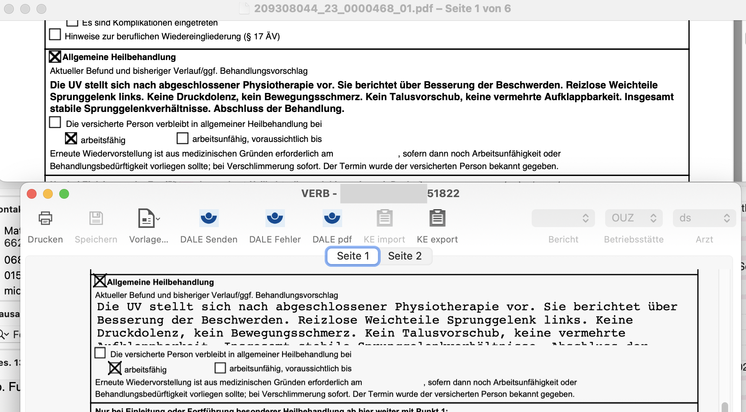Screen dimensions: 746x412
Task: Toggle Allgemeine Heilbehandlung checkbox in PDF window
Action: click(x=55, y=56)
